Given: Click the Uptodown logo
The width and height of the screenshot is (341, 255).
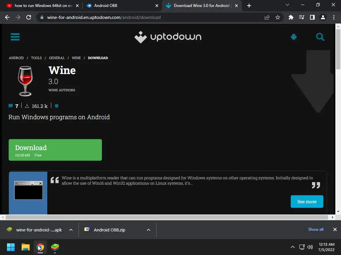Looking at the screenshot, I should tap(168, 37).
